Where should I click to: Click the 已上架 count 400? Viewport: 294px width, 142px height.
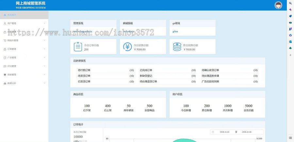108,106
